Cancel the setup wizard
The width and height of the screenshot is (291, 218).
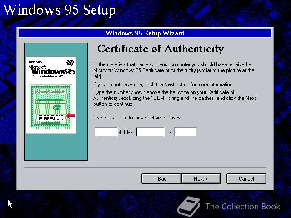click(x=246, y=178)
